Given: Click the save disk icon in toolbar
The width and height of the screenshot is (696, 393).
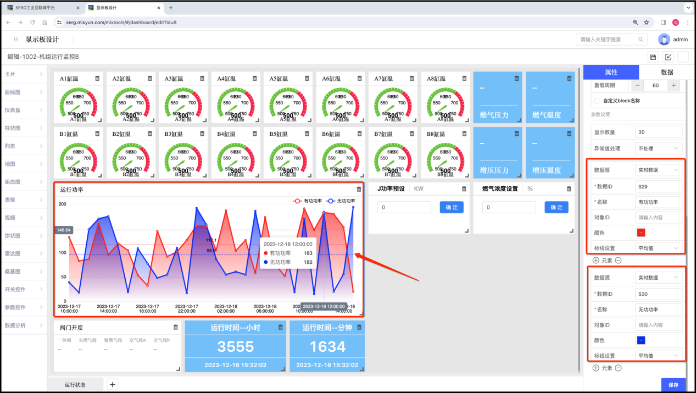Looking at the screenshot, I should [x=653, y=57].
